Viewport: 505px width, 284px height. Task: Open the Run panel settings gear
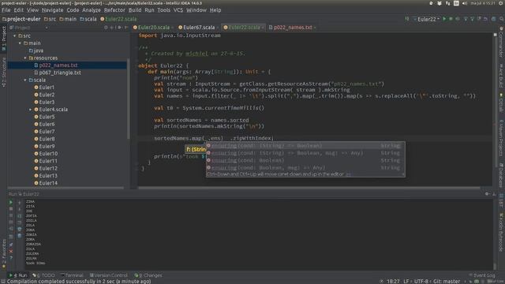488,194
